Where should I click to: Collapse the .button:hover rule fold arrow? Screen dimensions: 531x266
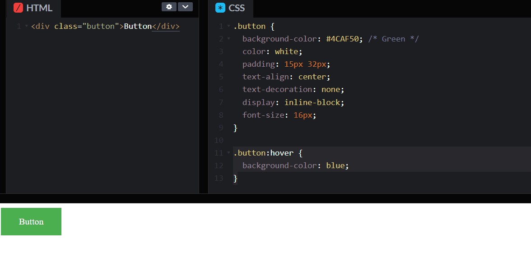[228, 153]
